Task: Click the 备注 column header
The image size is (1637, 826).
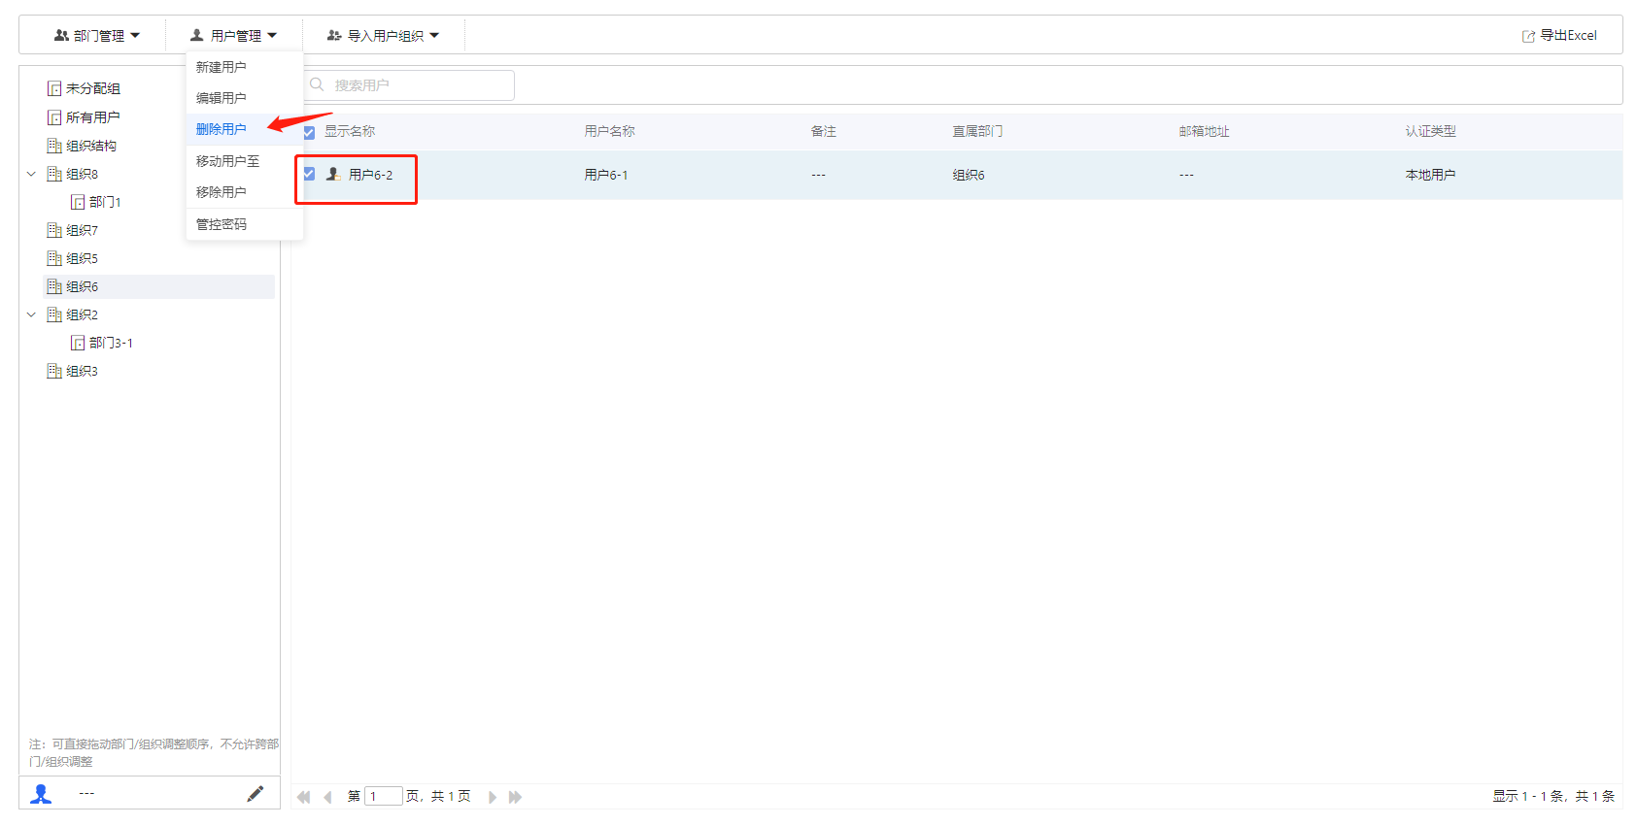Action: click(824, 131)
